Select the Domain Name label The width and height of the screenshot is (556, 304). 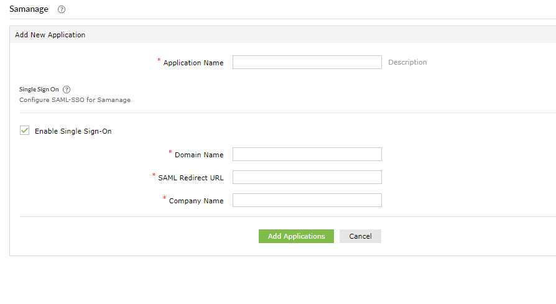(199, 155)
